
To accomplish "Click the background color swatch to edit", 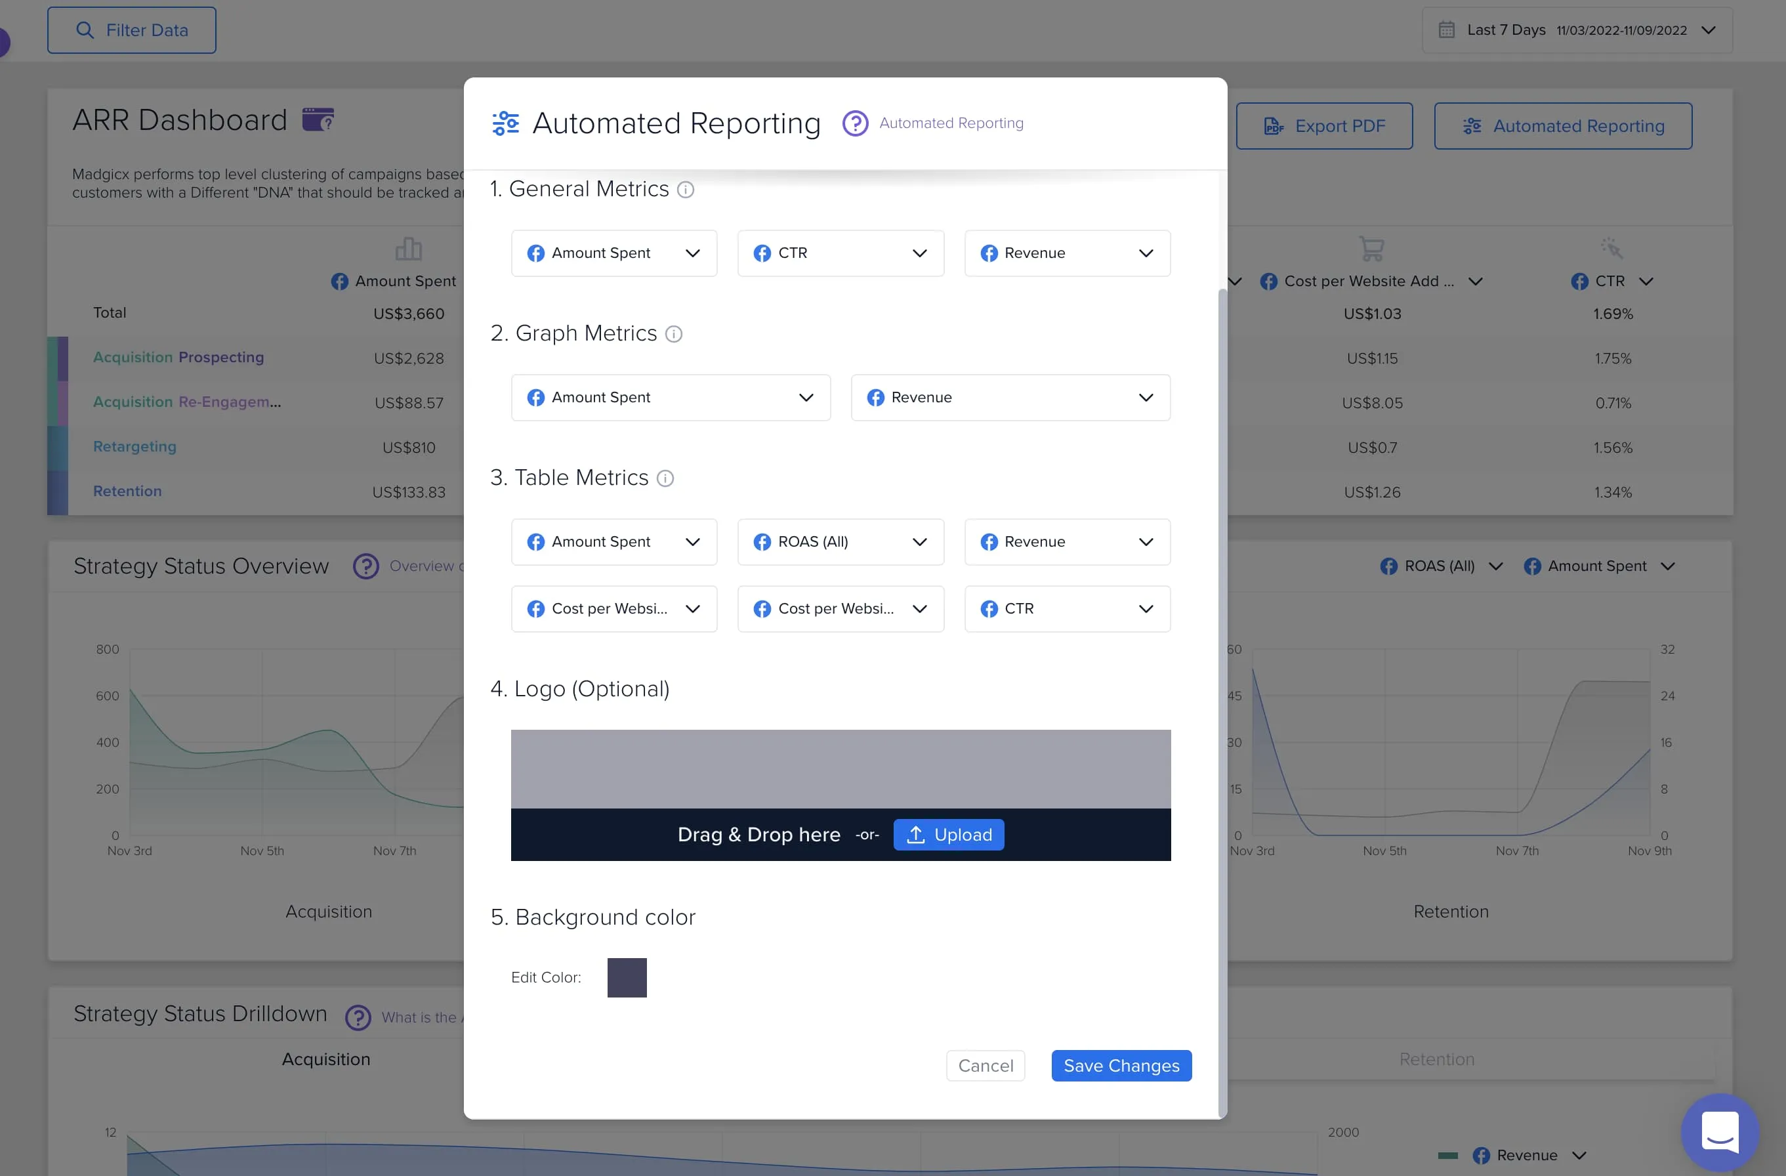I will coord(626,976).
